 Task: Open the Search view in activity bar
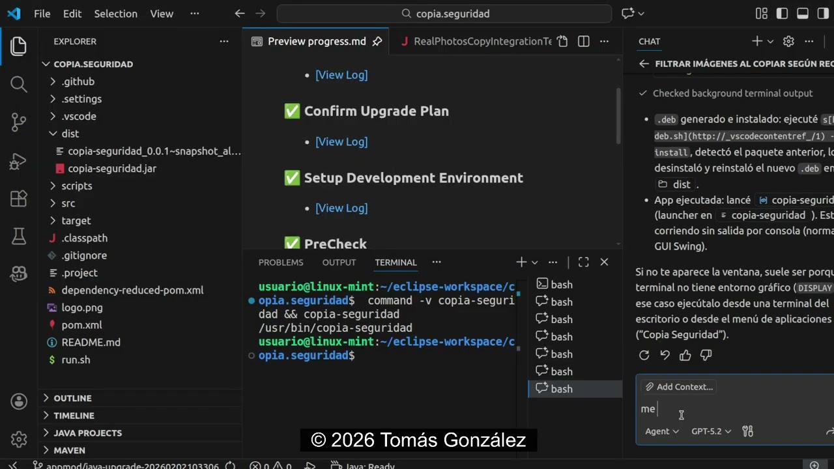point(19,84)
